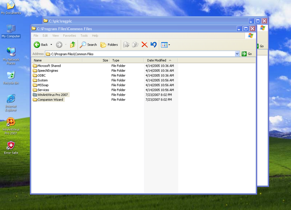Toggle the Folders pane

tap(109, 45)
